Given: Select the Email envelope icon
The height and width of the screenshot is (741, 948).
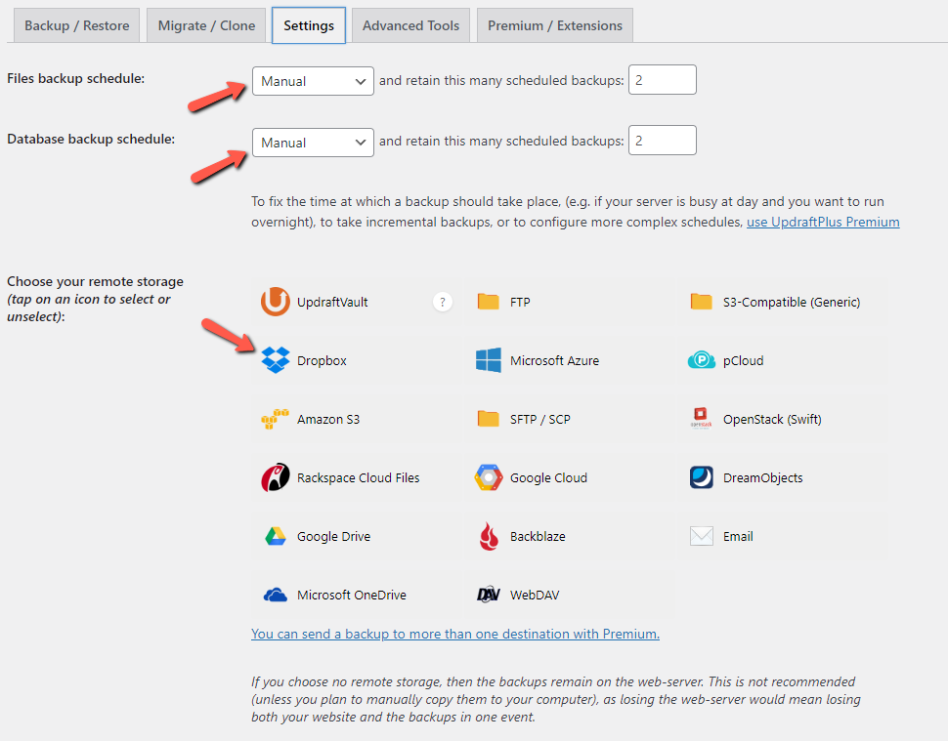Looking at the screenshot, I should pos(702,536).
